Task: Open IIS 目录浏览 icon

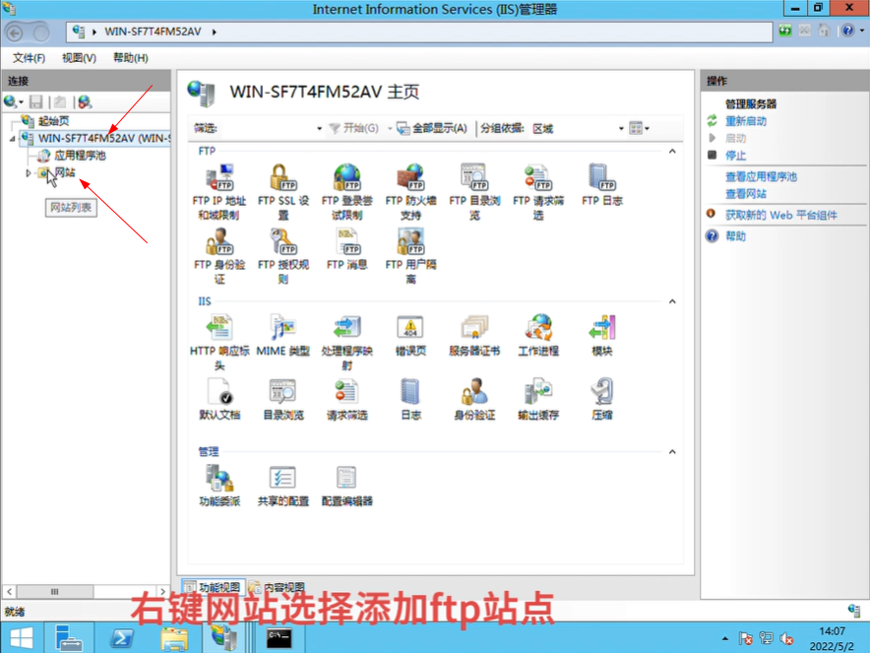Action: click(x=283, y=399)
